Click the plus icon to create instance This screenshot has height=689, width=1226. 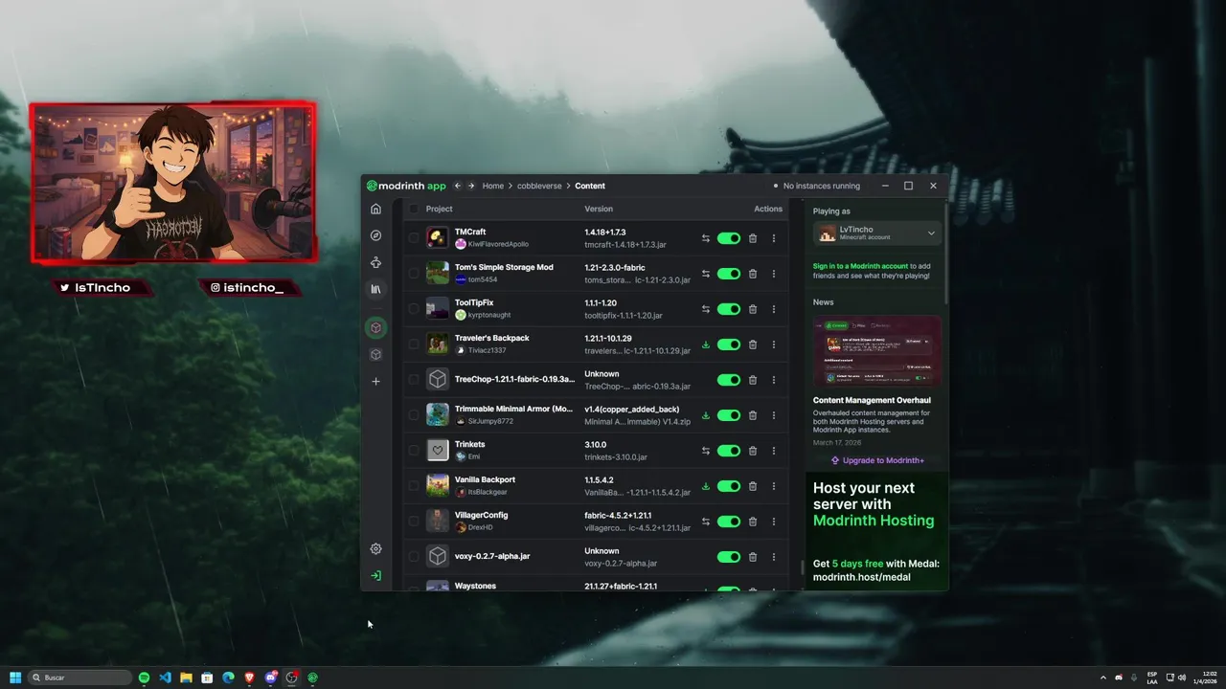(x=375, y=381)
